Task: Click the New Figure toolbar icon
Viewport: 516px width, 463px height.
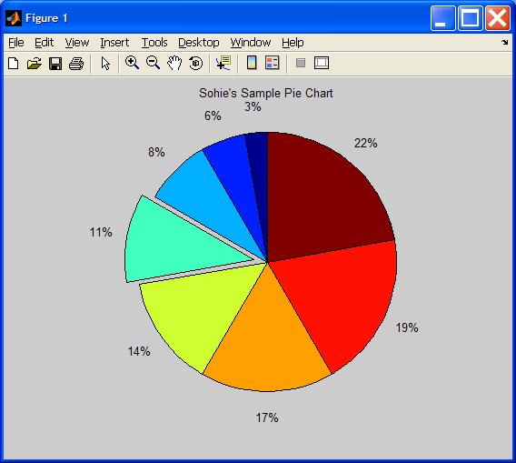Action: (13, 63)
